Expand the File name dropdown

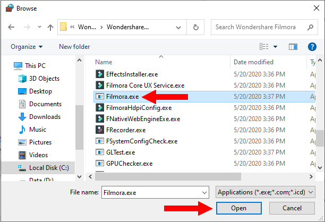204,193
